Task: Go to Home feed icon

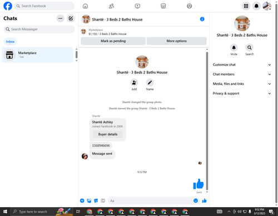Action: (x=85, y=6)
